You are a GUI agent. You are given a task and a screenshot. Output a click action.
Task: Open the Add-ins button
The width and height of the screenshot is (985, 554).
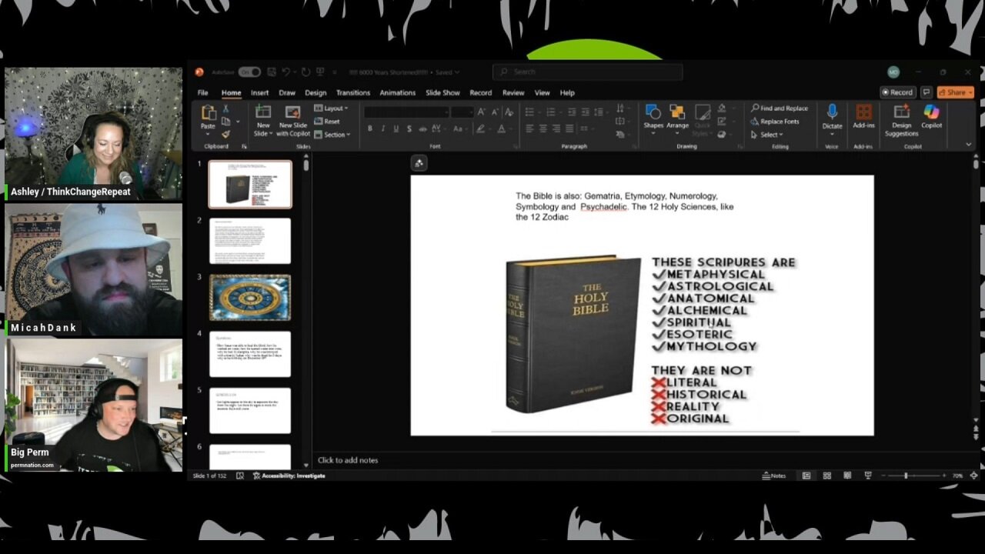point(863,116)
